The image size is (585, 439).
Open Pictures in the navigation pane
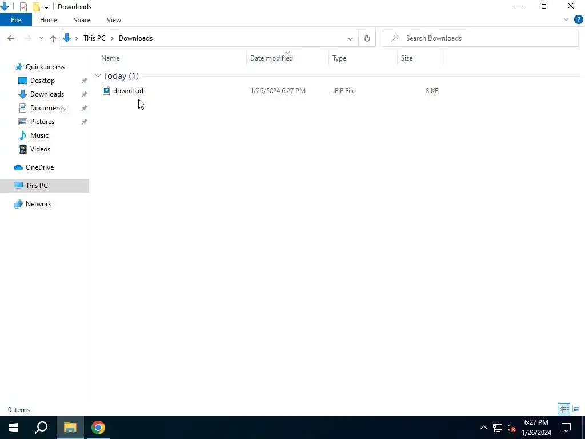42,122
